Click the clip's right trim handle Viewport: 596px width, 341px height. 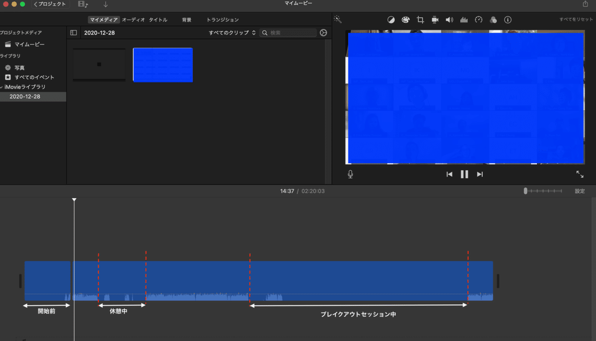(498, 281)
